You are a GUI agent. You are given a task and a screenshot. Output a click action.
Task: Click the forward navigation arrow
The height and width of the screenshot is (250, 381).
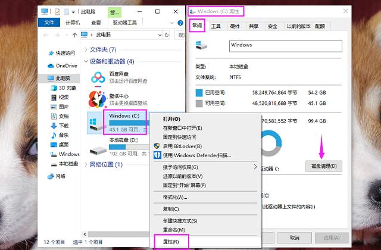(x=57, y=35)
